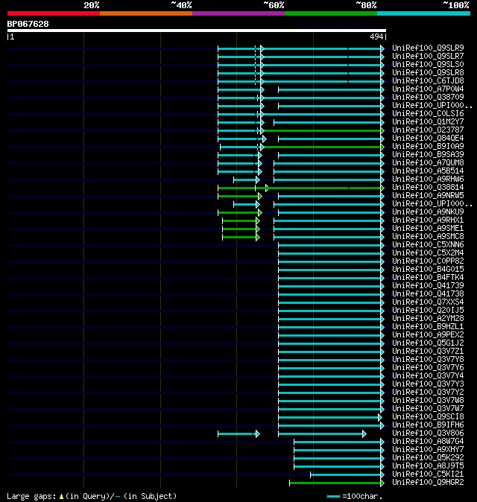
Task: Select the UniRef100_Q3V7Y4 label
Action: (428, 376)
